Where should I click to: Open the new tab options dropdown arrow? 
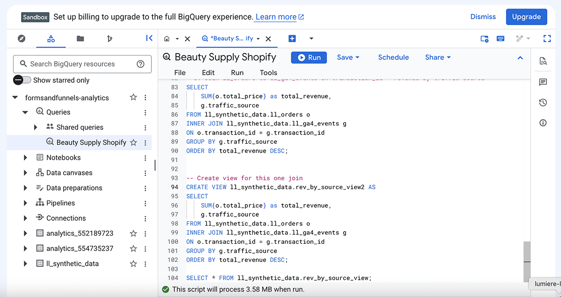click(311, 38)
